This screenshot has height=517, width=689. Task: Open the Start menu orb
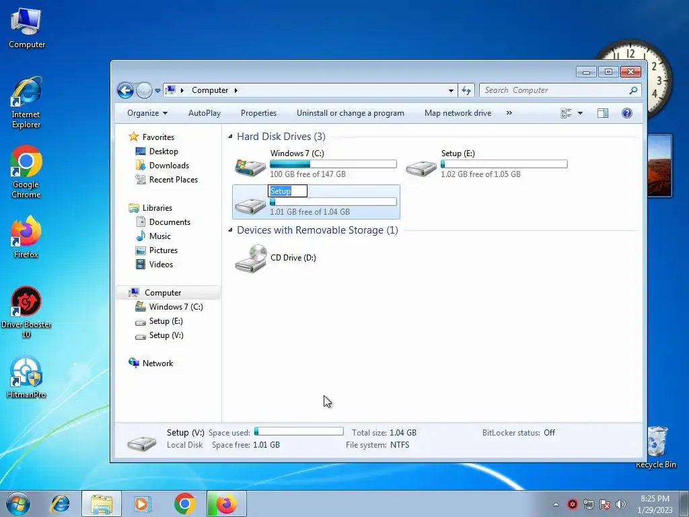pos(17,504)
